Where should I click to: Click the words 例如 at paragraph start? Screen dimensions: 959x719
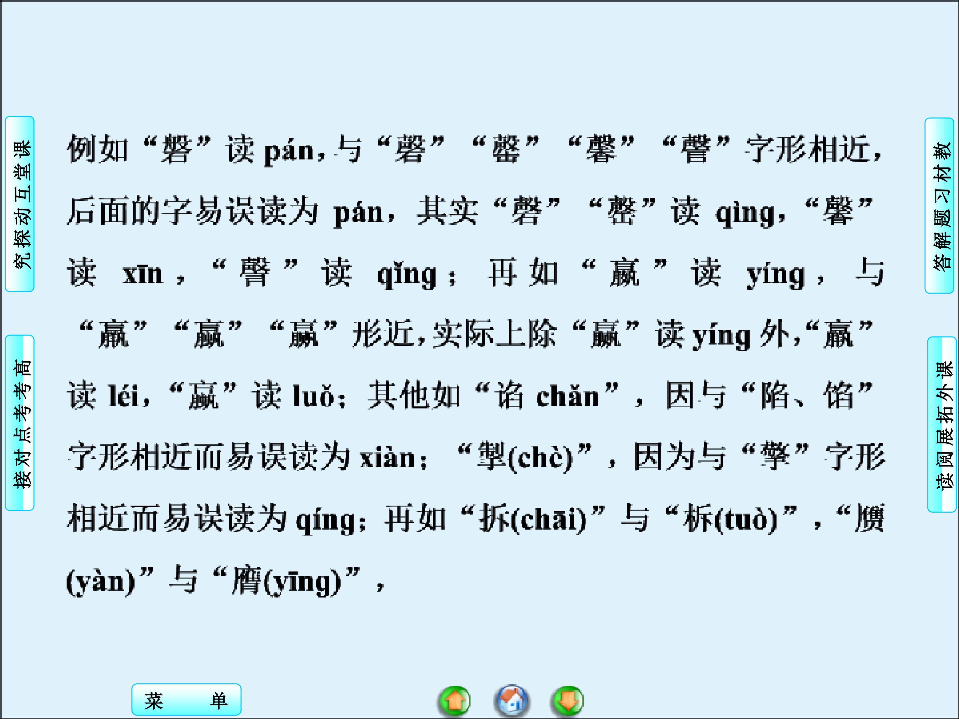click(x=98, y=149)
